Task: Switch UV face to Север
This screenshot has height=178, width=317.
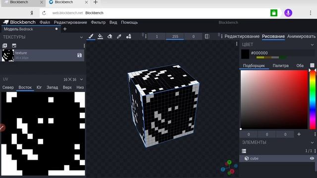Action: pyautogui.click(x=8, y=88)
